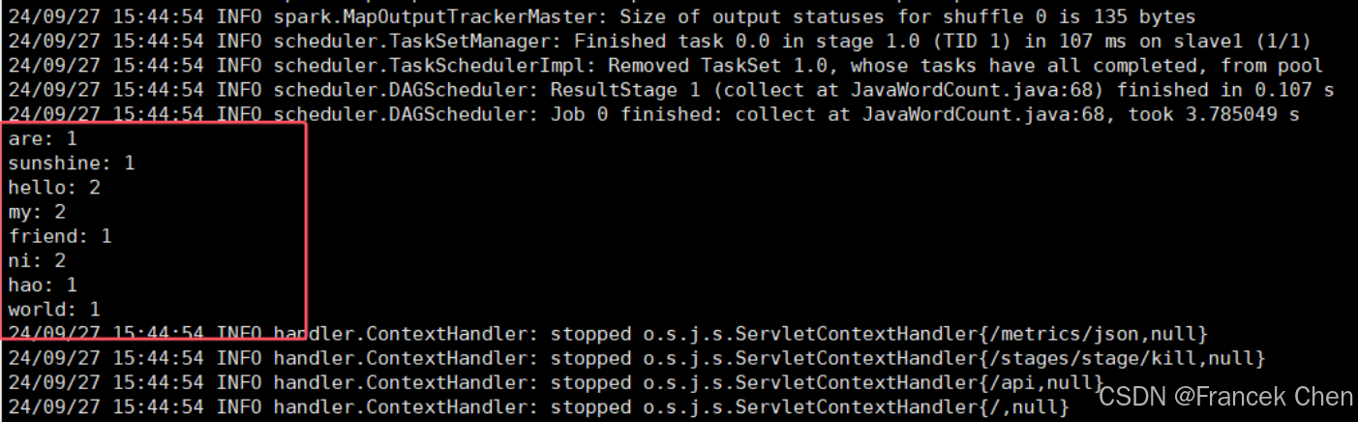1358x422 pixels.
Task: Click the "CSDN @Francek Chen" watermark
Action: pos(1225,397)
